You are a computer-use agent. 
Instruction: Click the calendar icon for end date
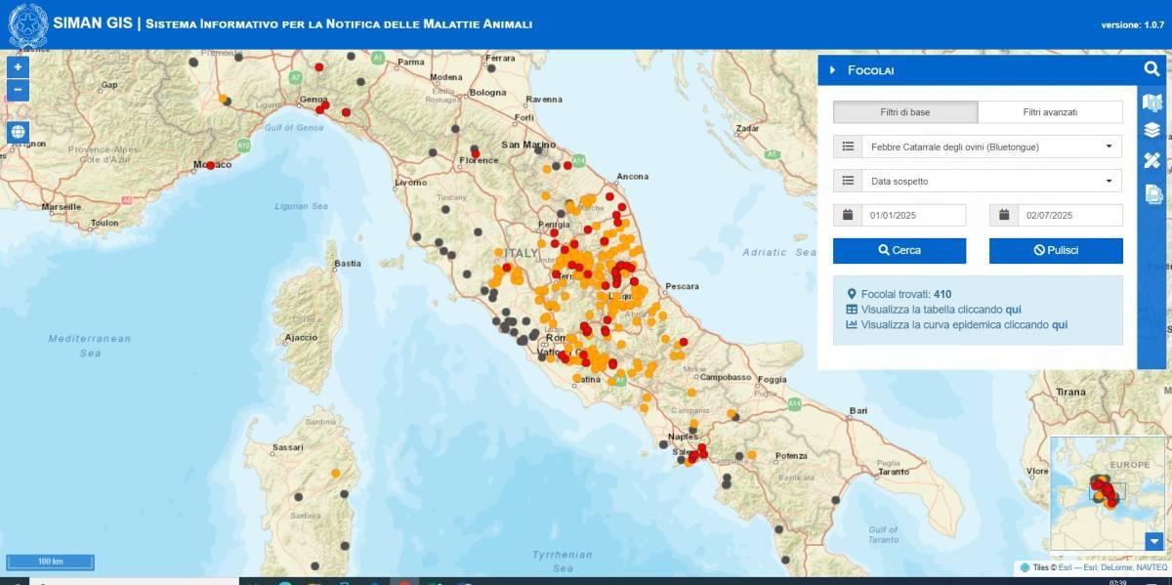click(x=1003, y=215)
